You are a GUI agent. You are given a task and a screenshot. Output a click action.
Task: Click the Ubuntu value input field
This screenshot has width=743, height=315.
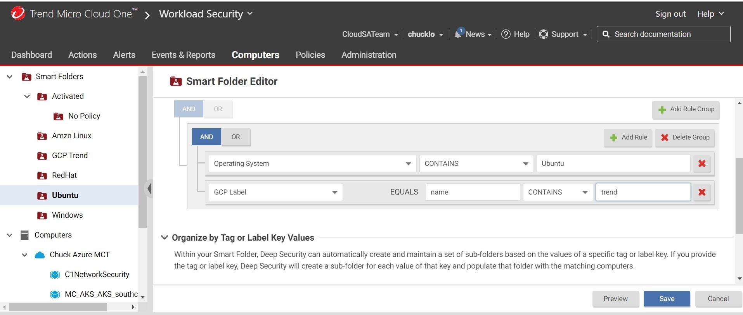click(x=613, y=164)
